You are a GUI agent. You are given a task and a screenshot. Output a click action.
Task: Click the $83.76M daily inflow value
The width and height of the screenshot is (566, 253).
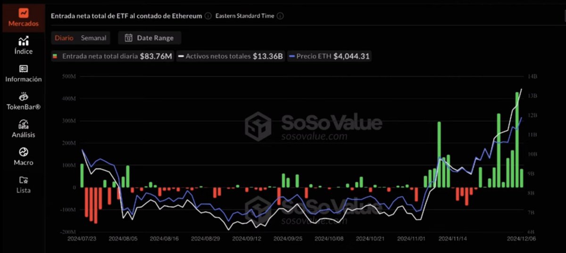pos(156,56)
